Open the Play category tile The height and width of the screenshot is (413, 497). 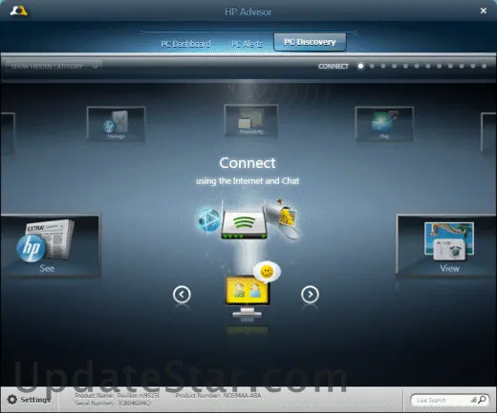pos(384,124)
